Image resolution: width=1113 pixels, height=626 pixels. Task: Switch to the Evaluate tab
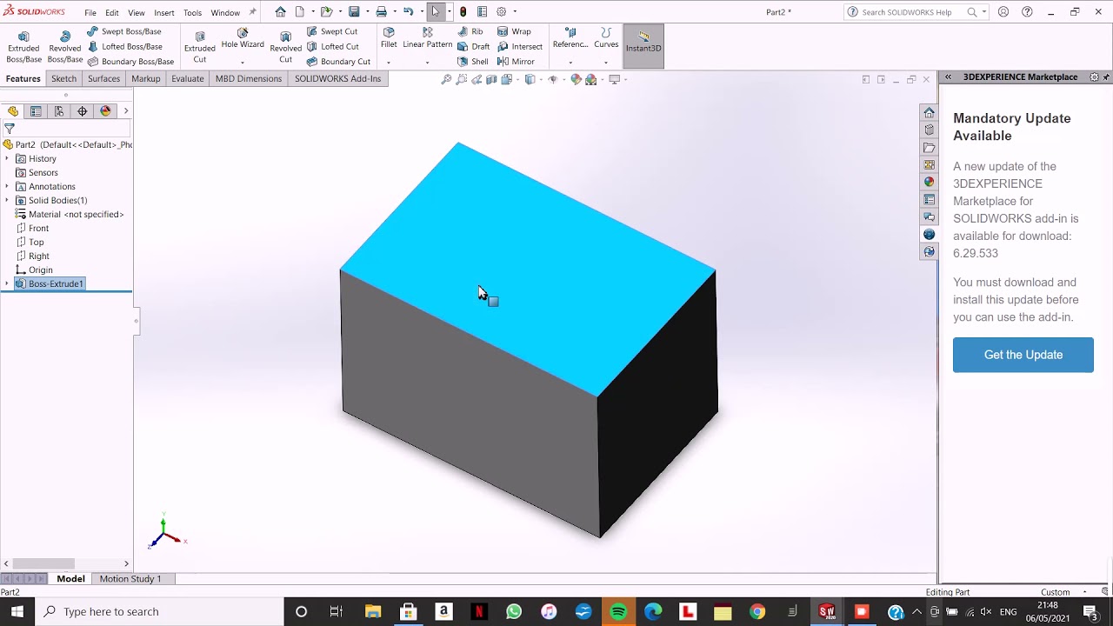188,78
